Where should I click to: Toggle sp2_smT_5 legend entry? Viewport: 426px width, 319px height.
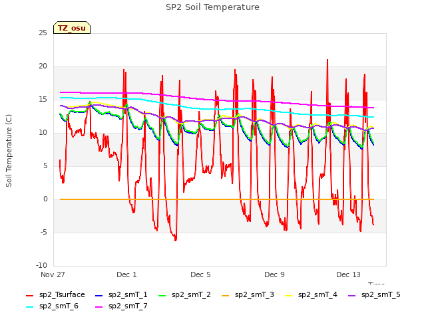(x=374, y=295)
